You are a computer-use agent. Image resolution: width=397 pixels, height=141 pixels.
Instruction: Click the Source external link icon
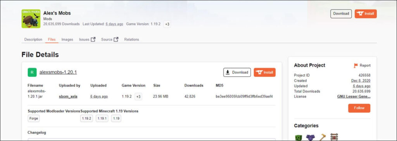116,39
